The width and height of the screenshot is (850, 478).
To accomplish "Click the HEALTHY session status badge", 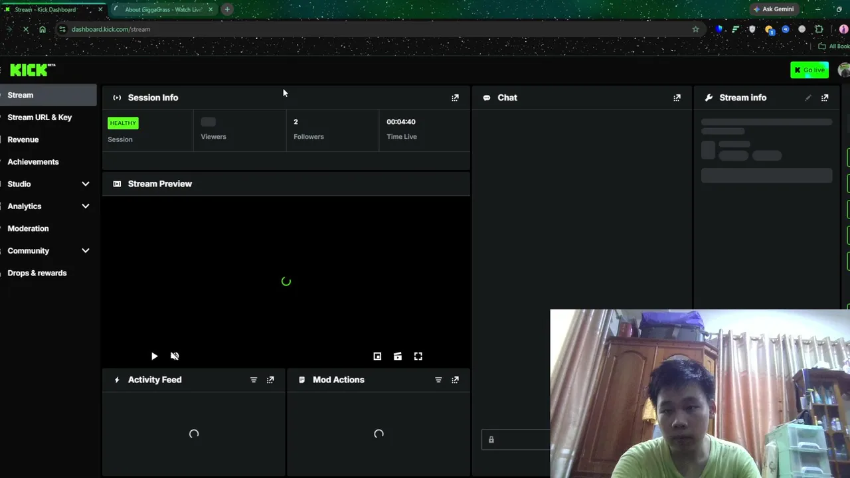I will point(123,123).
